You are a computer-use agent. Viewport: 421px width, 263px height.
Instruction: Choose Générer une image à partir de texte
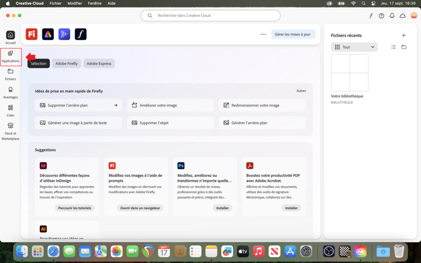79,122
